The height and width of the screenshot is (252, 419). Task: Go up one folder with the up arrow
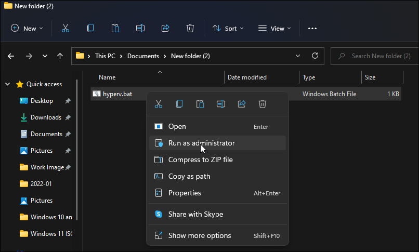click(x=60, y=56)
